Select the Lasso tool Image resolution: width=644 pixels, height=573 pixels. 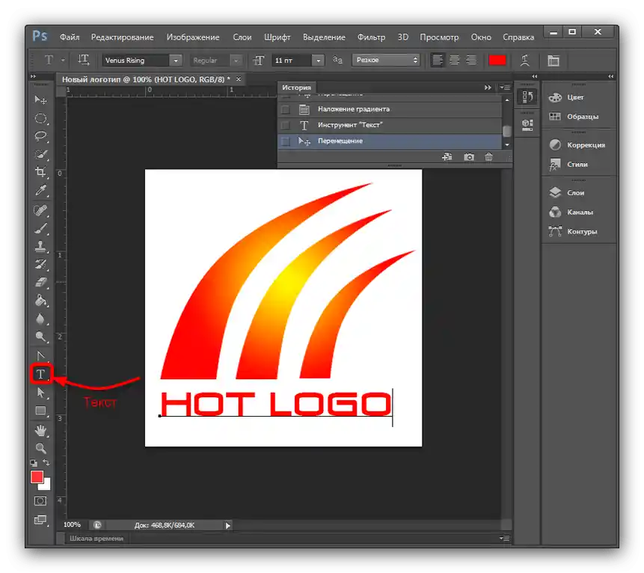click(40, 136)
